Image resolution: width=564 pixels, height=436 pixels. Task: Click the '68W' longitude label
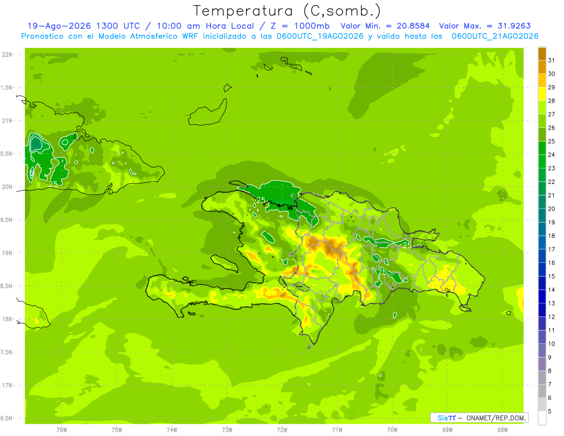(502, 429)
